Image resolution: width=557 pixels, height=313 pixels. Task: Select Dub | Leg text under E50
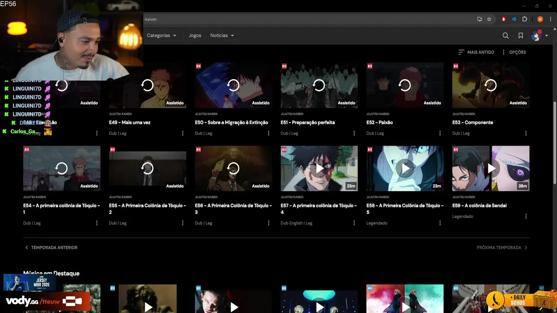pyautogui.click(x=204, y=133)
